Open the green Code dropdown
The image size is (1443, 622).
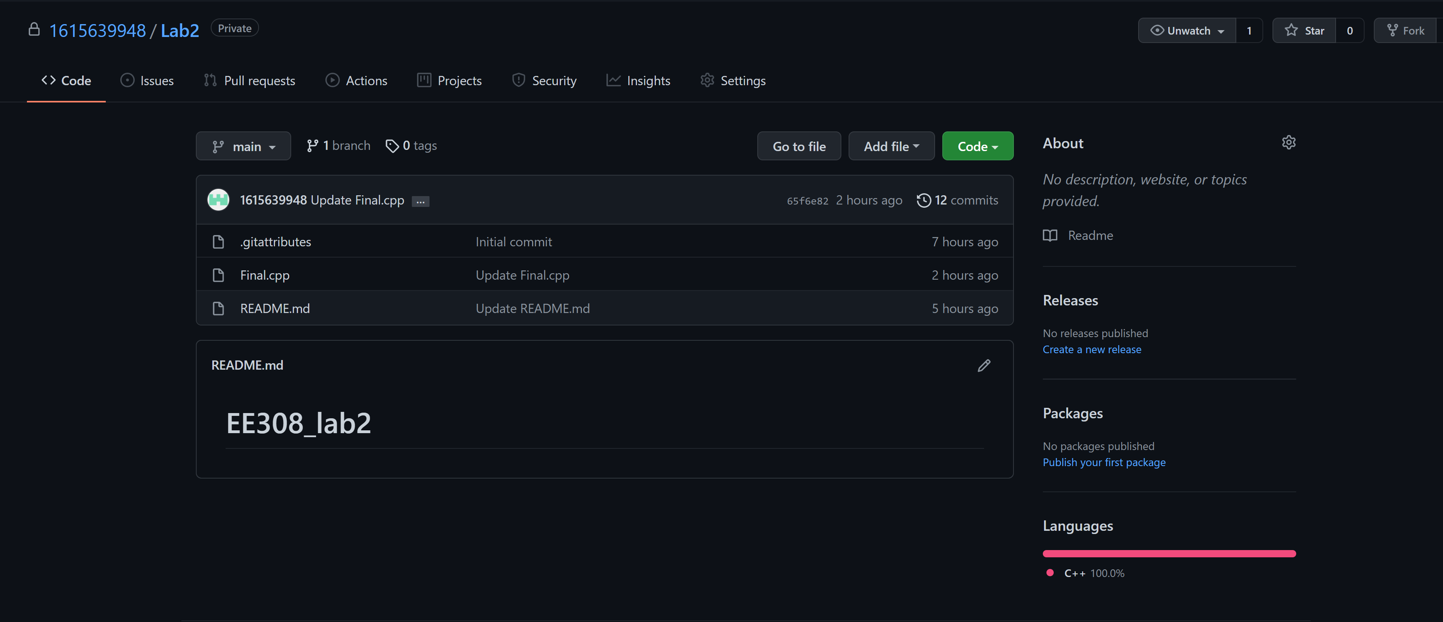point(977,147)
